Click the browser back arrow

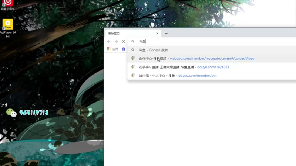coord(109,41)
